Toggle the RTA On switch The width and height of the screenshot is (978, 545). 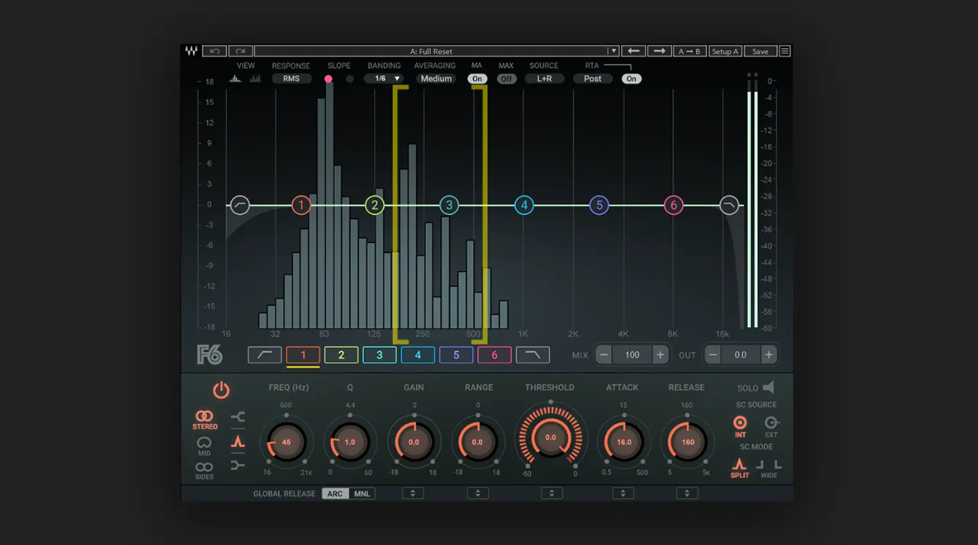[631, 79]
